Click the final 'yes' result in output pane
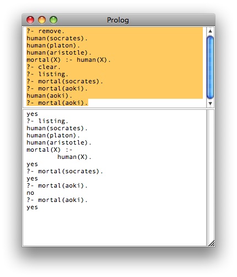Image resolution: width=237 pixels, height=277 pixels. [32, 207]
